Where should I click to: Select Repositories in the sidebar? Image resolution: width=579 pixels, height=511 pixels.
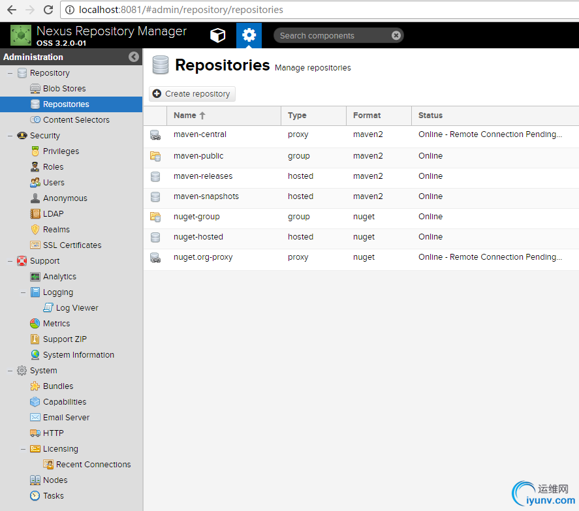click(71, 104)
